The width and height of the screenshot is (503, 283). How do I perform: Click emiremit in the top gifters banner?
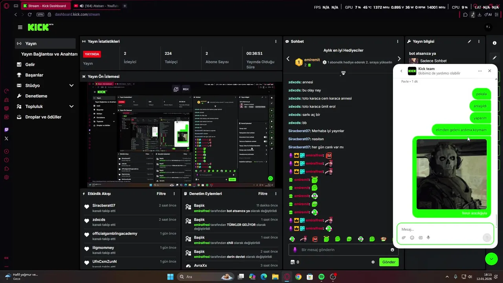click(x=312, y=60)
